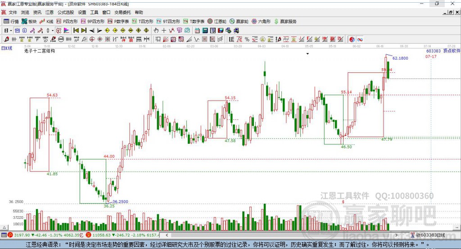Open the 公式选股 menu

click(66, 12)
